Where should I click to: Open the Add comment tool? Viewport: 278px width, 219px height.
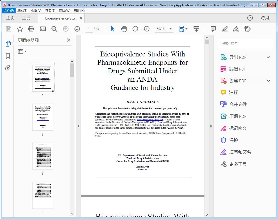pos(213,29)
